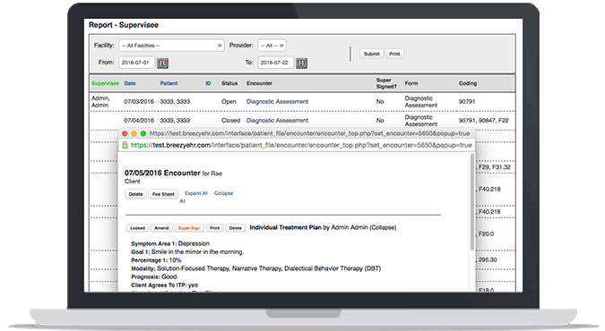
Task: Open the From date calendar picker icon
Action: pyautogui.click(x=162, y=64)
